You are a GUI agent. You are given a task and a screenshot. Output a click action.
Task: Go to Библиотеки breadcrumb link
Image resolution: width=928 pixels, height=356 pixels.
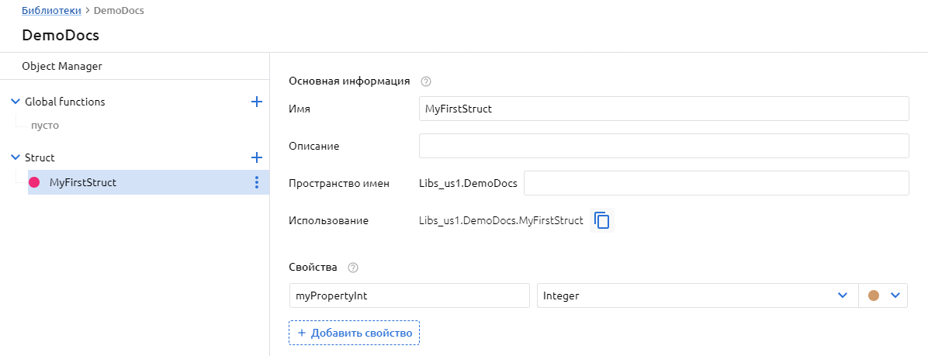[x=50, y=11]
